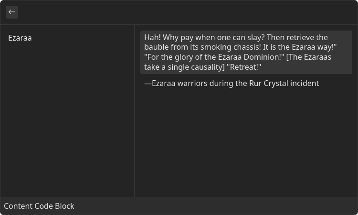Click the quoted code block text area
Screen dimensions: 358x215
(246, 52)
